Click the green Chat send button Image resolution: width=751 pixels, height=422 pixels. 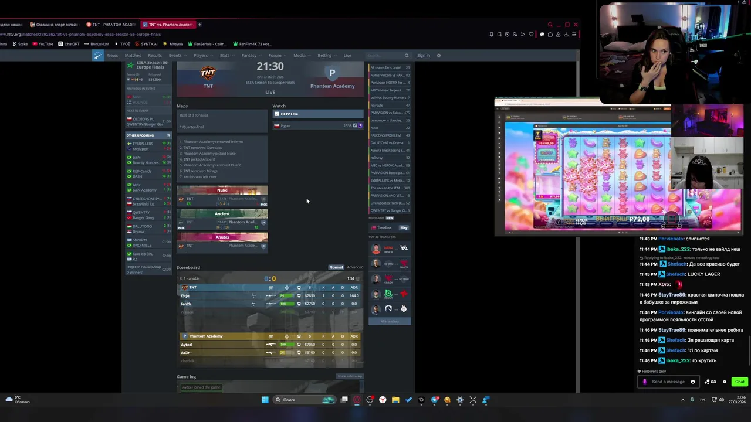tap(739, 382)
